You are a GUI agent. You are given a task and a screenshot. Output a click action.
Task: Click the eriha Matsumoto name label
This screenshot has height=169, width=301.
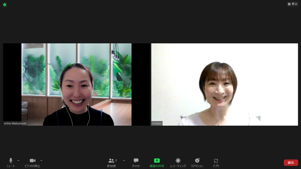[x=15, y=123]
